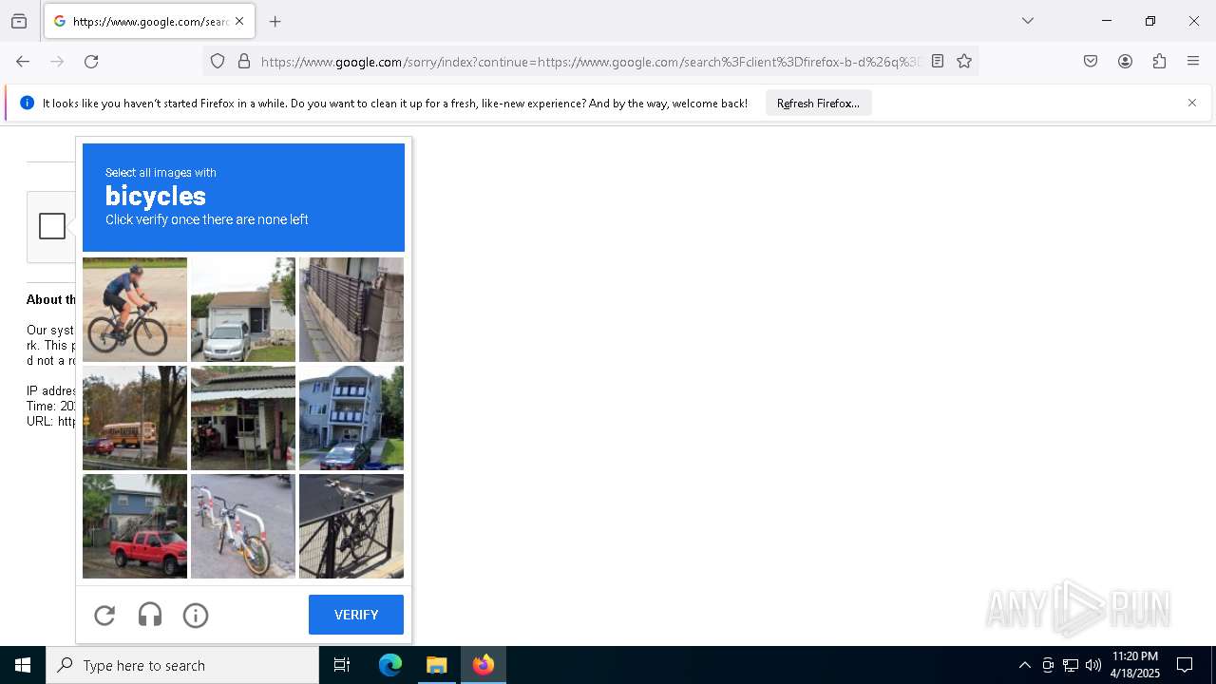Select the brown fence wall image
The width and height of the screenshot is (1216, 684).
click(351, 310)
